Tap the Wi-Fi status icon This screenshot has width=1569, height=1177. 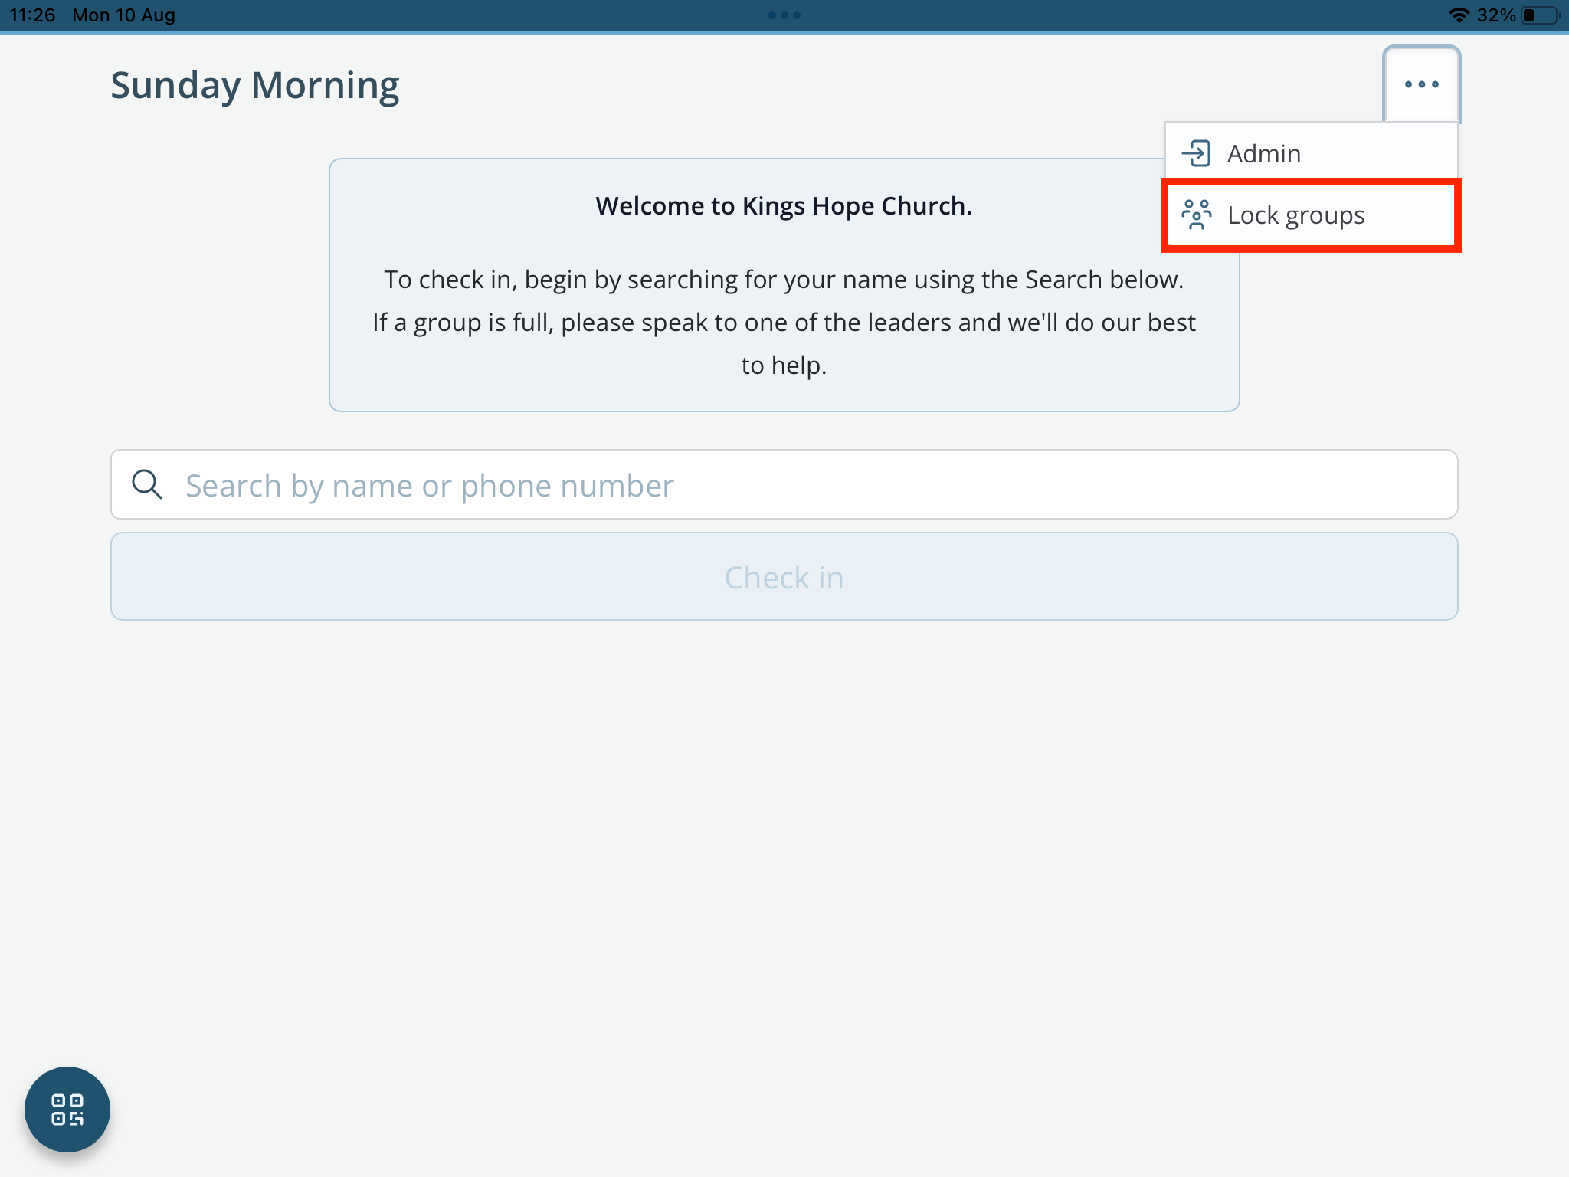pos(1459,15)
